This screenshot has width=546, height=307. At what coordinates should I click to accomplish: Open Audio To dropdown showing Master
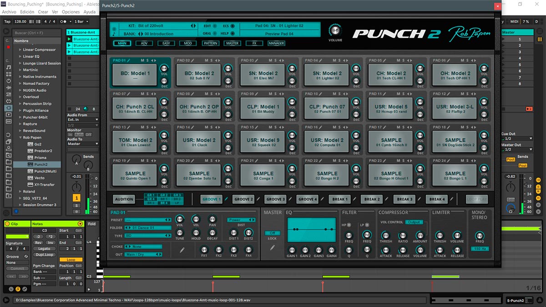pyautogui.click(x=83, y=144)
